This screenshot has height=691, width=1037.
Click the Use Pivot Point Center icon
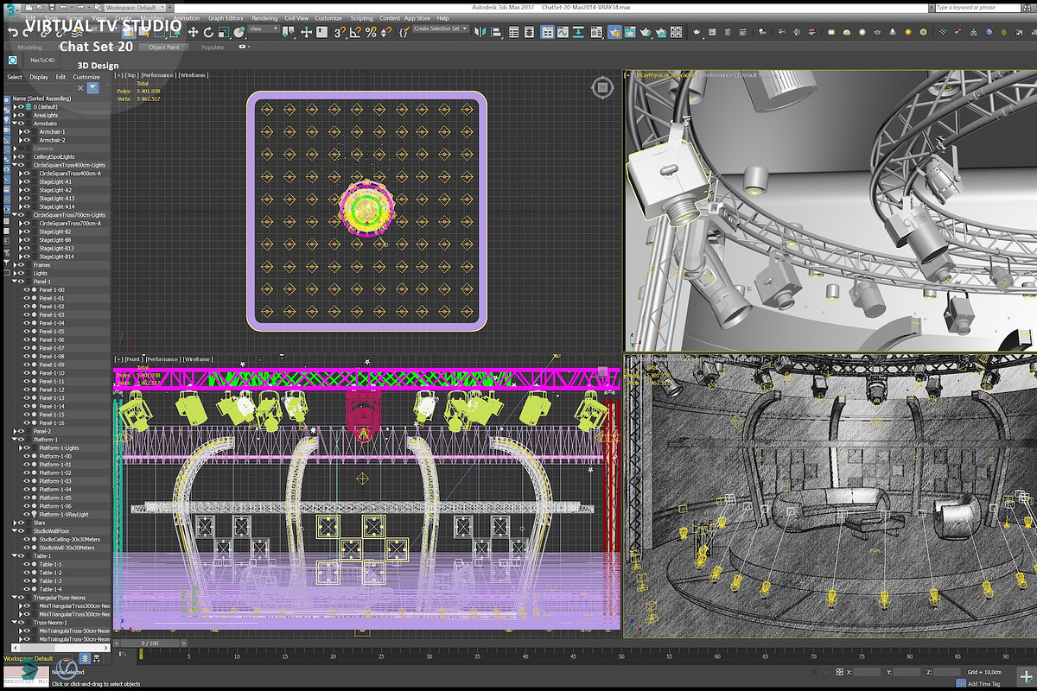[x=287, y=32]
